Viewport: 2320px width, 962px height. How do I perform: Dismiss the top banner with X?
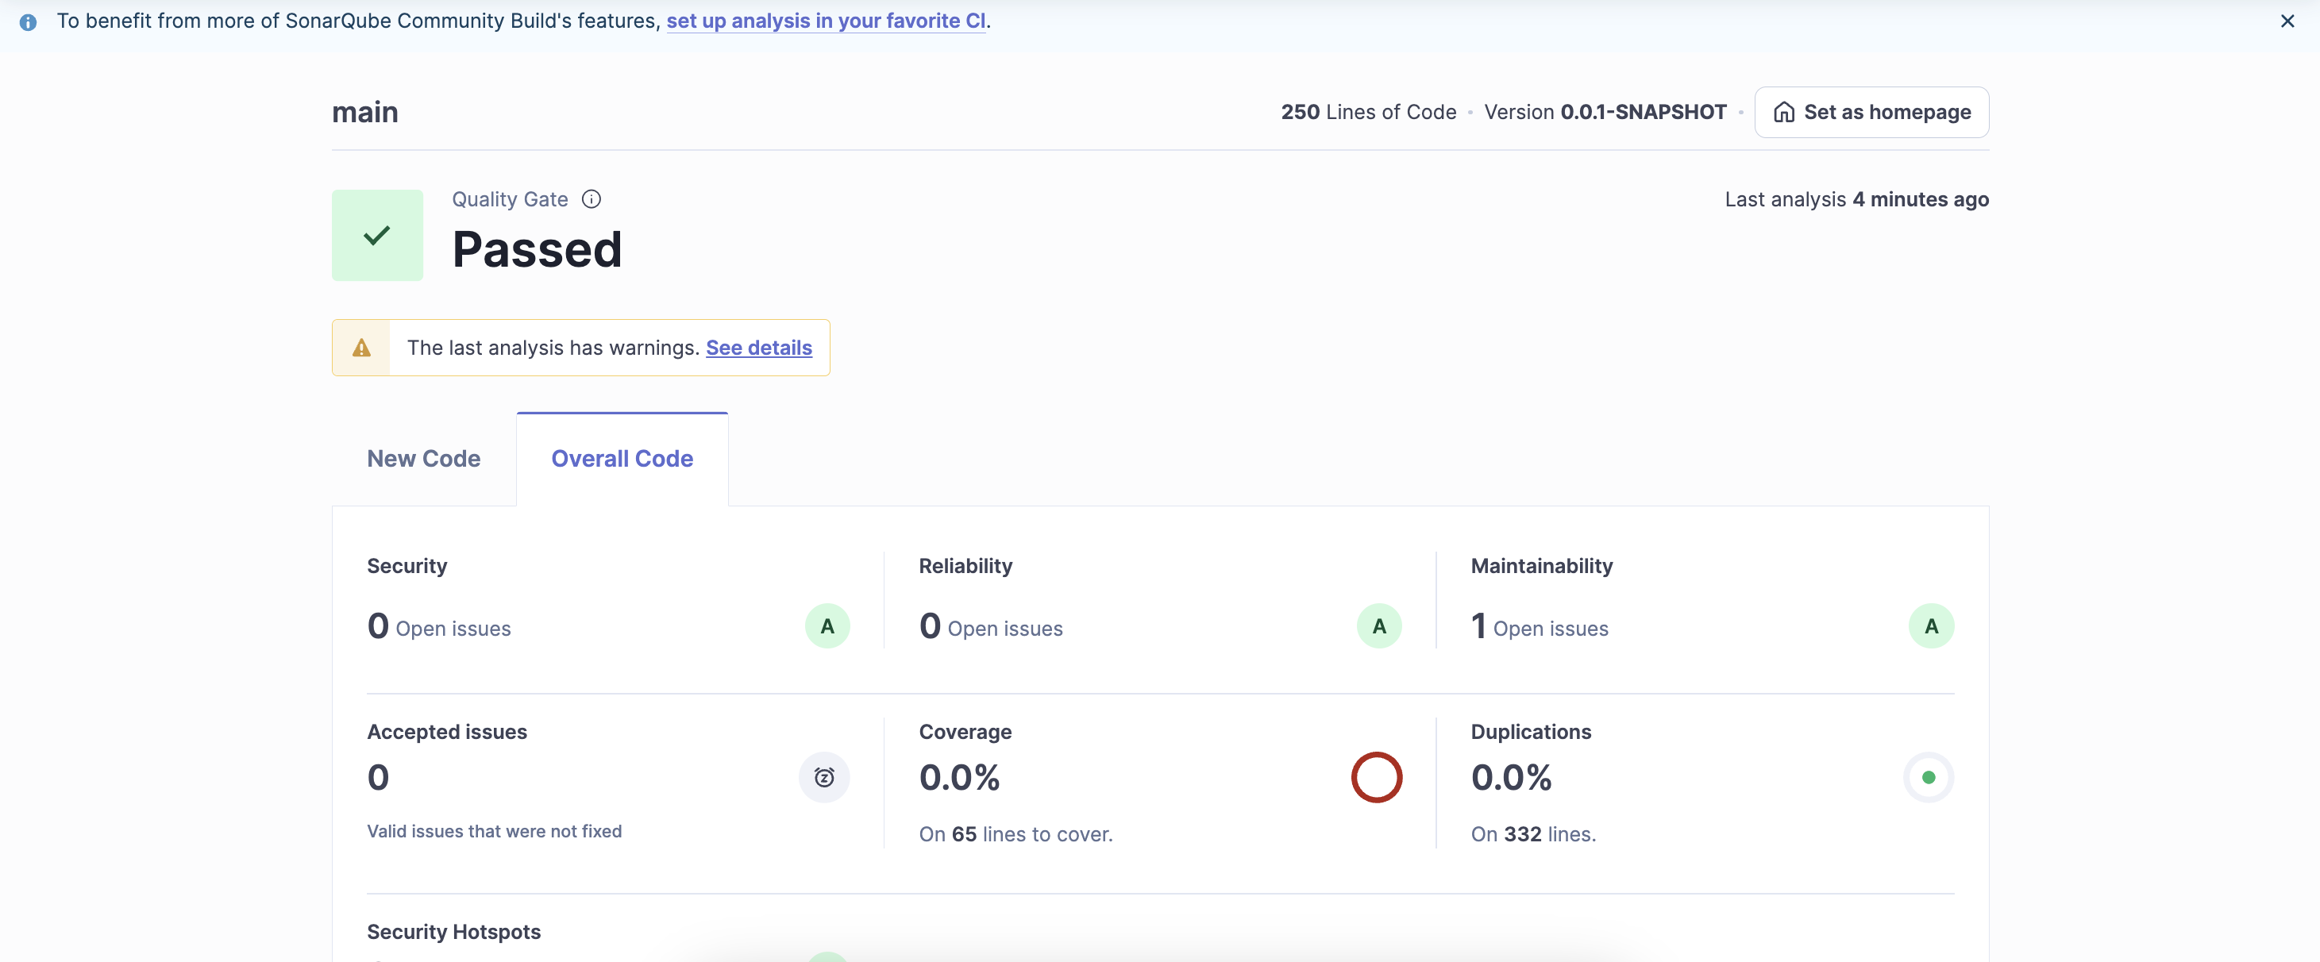[x=2287, y=21]
